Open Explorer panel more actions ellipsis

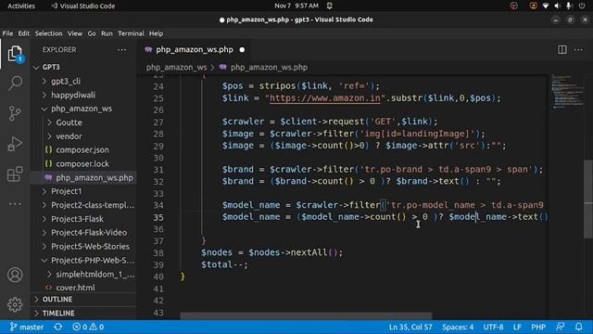(x=121, y=49)
